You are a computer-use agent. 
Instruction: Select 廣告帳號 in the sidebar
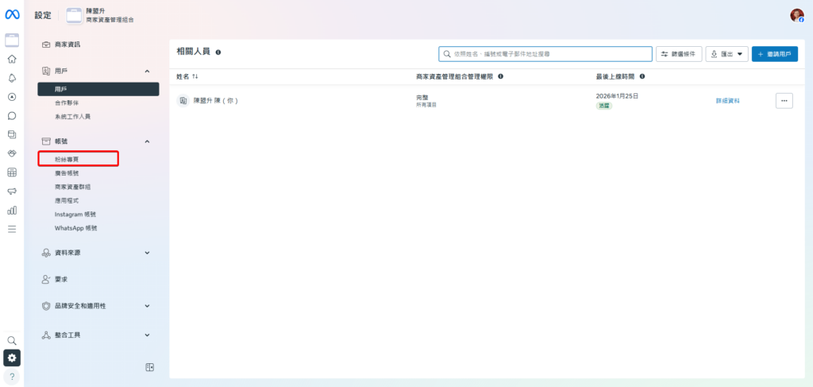click(x=67, y=173)
